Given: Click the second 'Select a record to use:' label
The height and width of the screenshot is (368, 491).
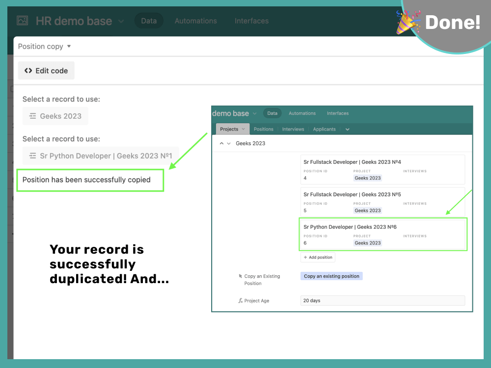Looking at the screenshot, I should (61, 139).
